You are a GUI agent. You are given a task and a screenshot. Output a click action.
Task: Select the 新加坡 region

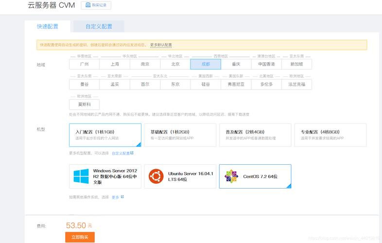[297, 64]
